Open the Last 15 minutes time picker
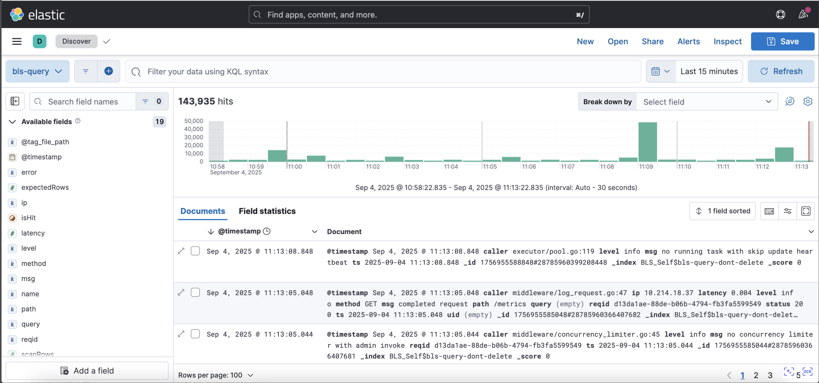Viewport: 819px width, 383px height. 709,71
